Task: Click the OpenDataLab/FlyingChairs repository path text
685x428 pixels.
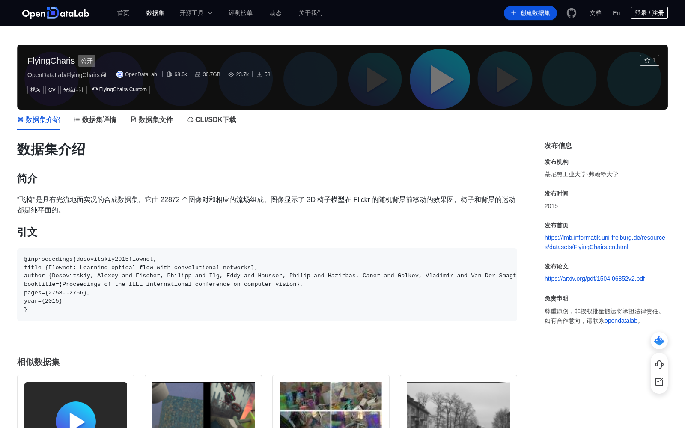Action: click(x=63, y=75)
